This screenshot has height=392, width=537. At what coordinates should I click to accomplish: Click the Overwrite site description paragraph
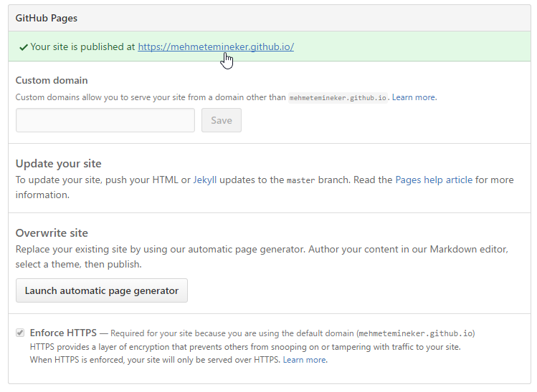pos(262,257)
